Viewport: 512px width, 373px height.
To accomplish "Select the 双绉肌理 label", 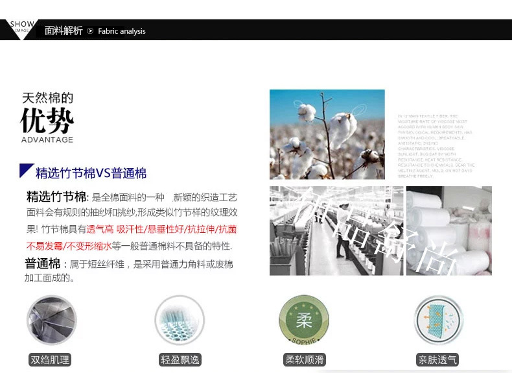I will coord(50,360).
